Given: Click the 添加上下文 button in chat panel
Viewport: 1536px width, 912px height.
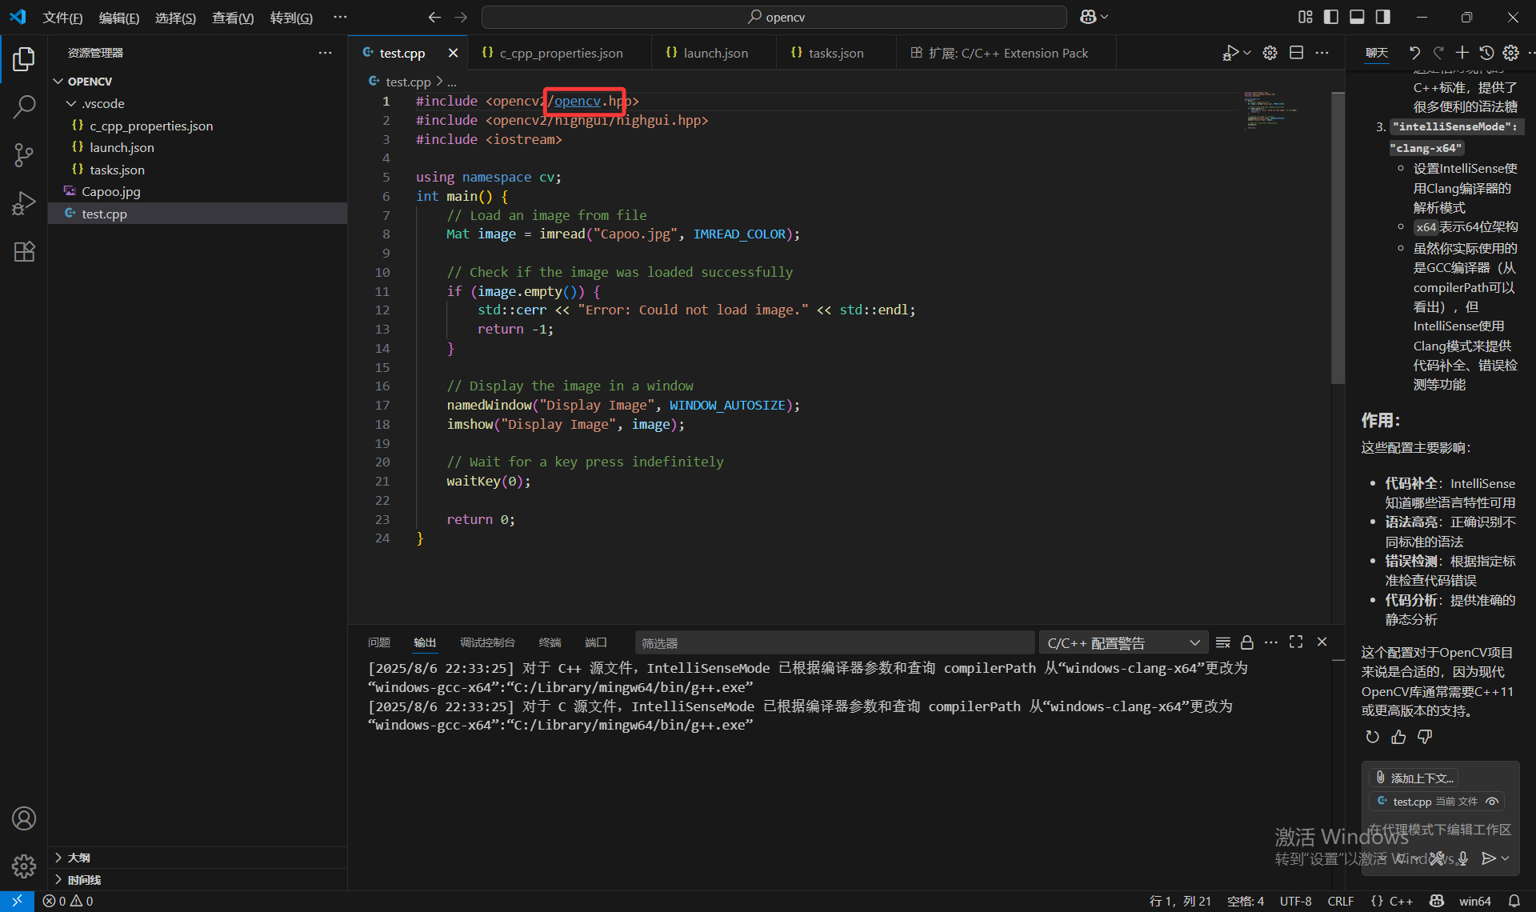Looking at the screenshot, I should point(1414,777).
